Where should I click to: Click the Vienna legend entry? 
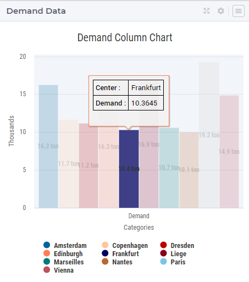[59, 270]
